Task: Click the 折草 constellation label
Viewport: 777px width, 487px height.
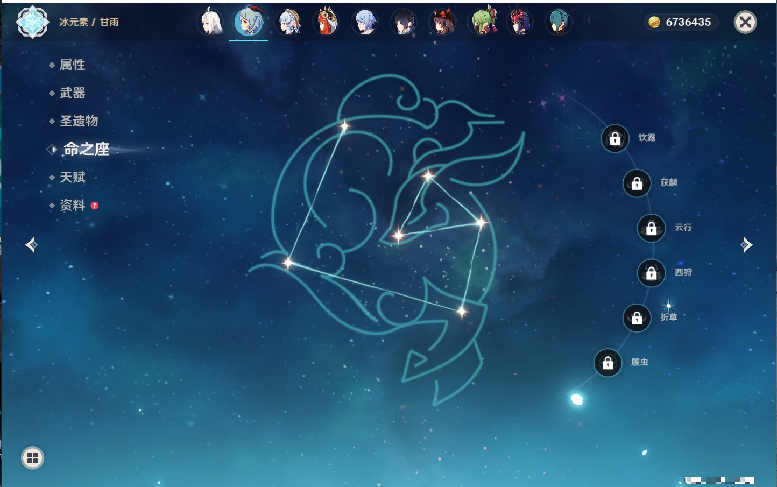Action: point(669,317)
